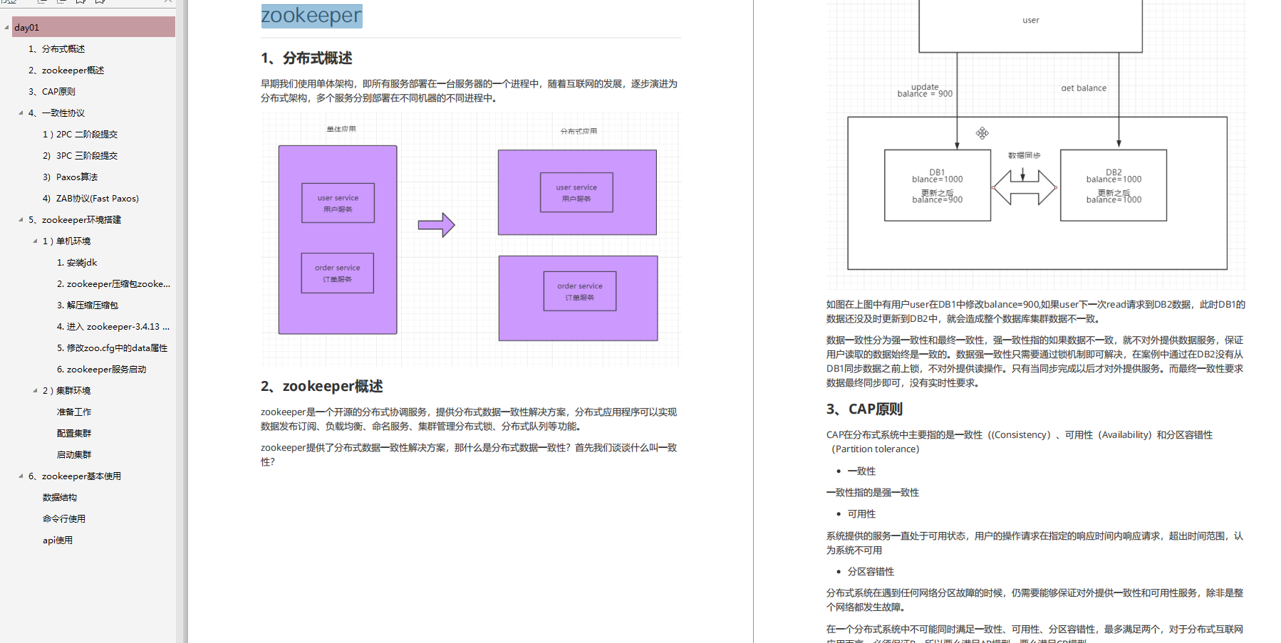Go to '5. 修改zoo.cfg中的data属性' bookmark

pos(113,348)
